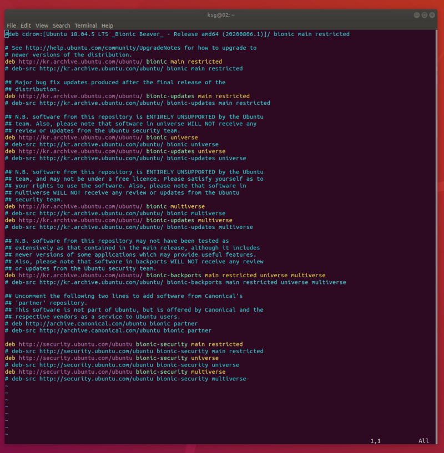Click the deb line ending 'bionic universe'
The height and width of the screenshot is (453, 444).
(x=102, y=138)
